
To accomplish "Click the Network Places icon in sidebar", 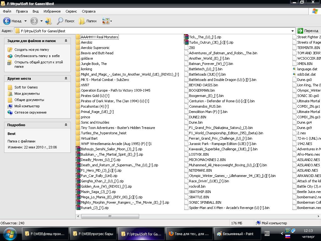I will 10,113.
